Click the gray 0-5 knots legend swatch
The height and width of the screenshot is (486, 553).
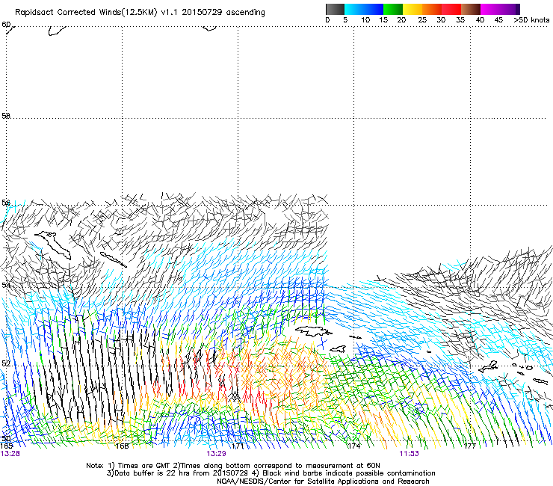pyautogui.click(x=335, y=9)
